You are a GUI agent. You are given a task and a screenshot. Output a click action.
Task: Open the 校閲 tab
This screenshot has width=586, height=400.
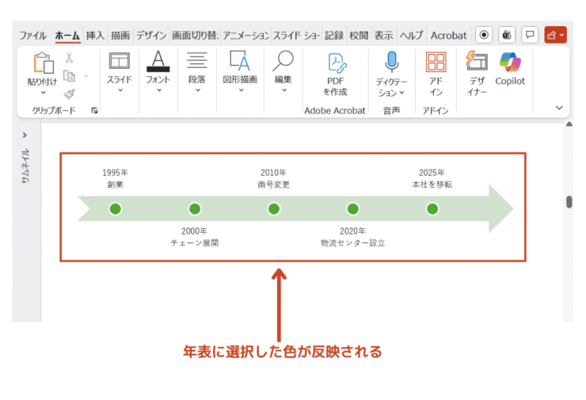[x=359, y=36]
